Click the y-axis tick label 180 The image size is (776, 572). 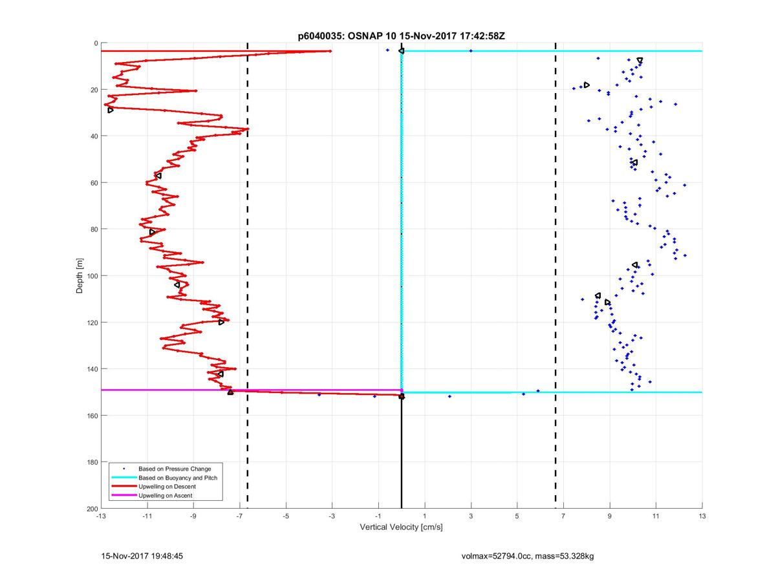pyautogui.click(x=92, y=462)
